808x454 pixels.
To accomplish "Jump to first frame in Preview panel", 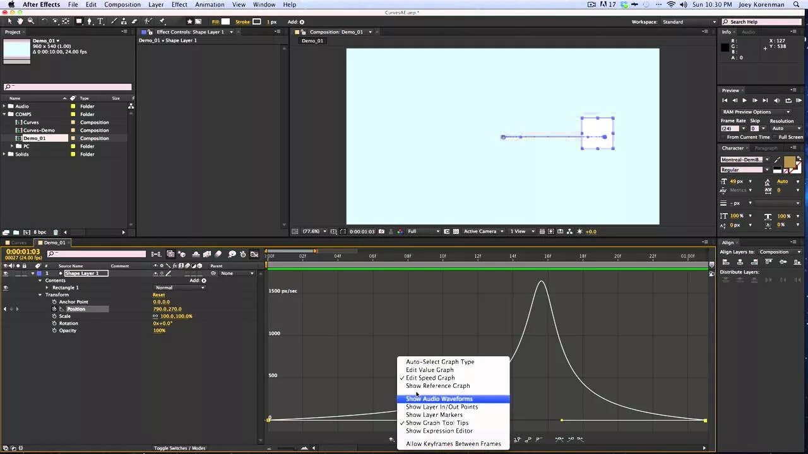I will 725,100.
